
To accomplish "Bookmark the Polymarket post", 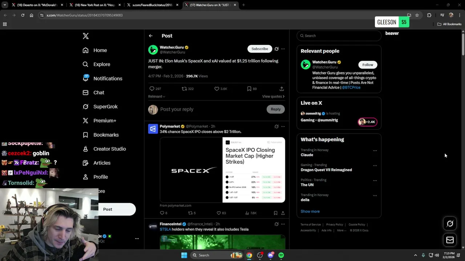I will pos(275,213).
